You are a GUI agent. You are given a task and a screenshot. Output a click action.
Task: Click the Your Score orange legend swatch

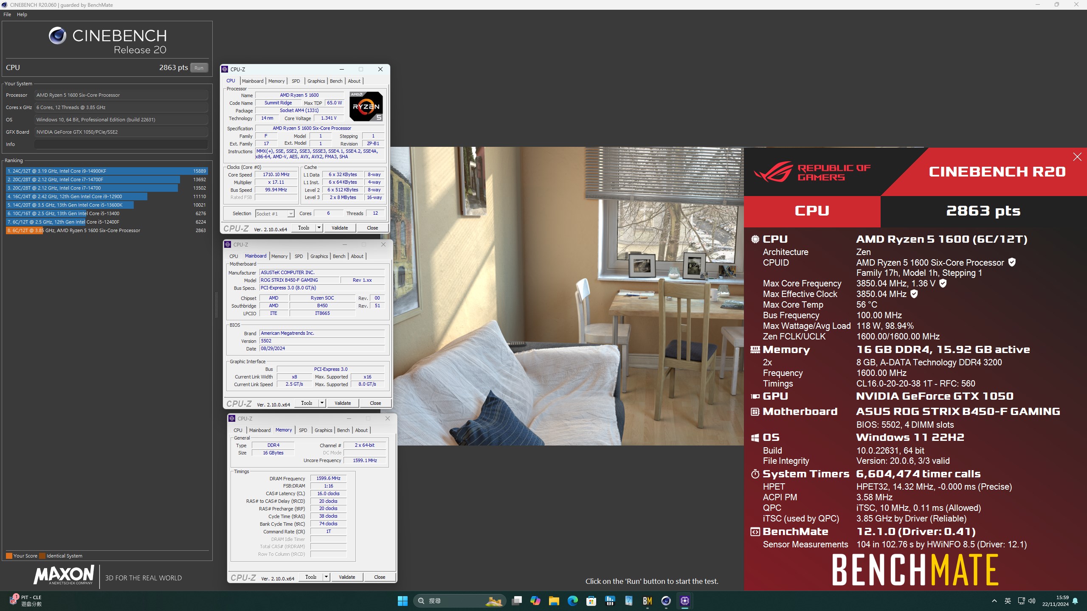[9, 556]
